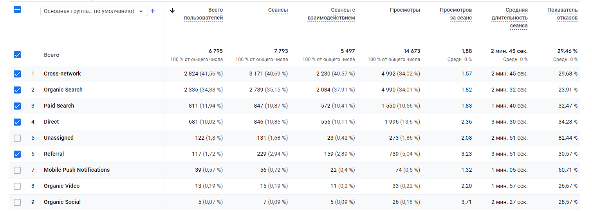Viewport: 592px width, 214px height.
Task: Tick the Organic Social row checkbox
Action: click(x=17, y=202)
